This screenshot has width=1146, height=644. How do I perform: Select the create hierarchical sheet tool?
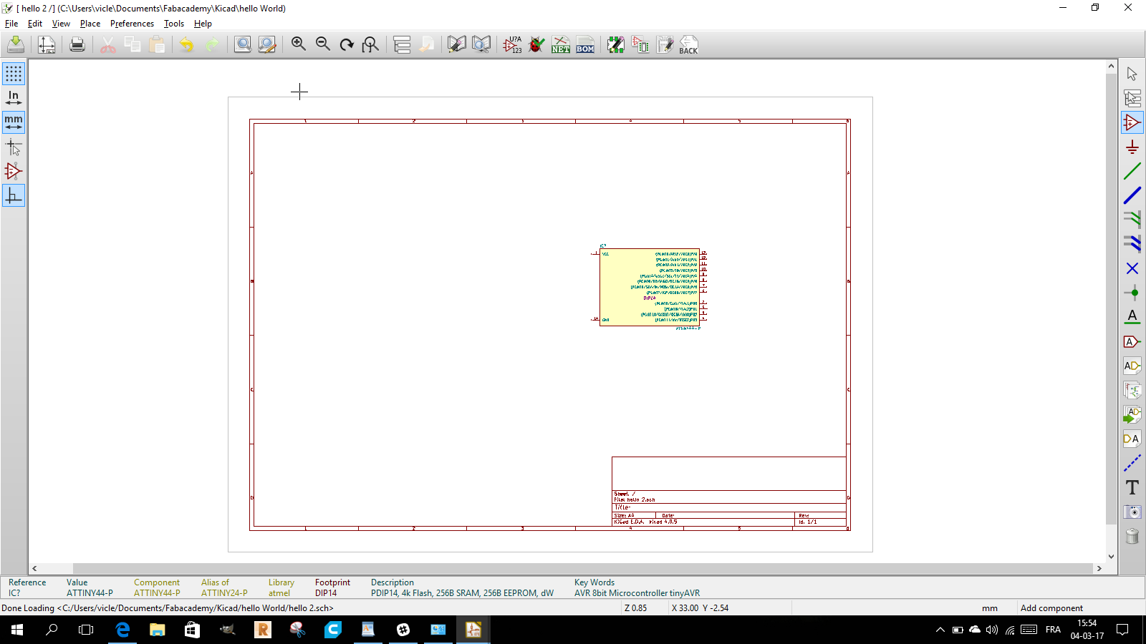point(1132,390)
